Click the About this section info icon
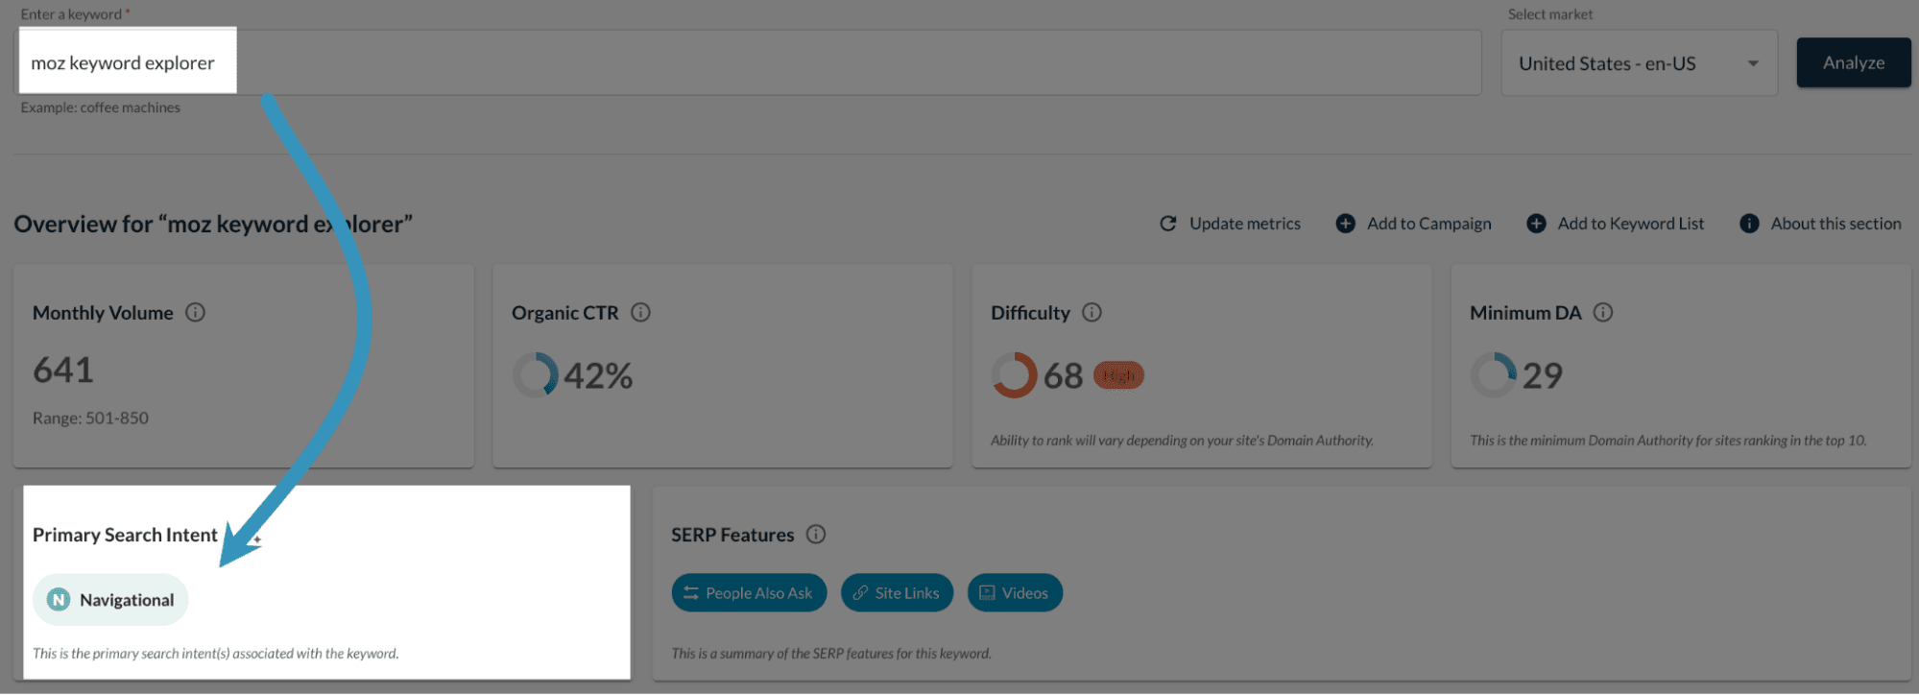 click(1749, 223)
